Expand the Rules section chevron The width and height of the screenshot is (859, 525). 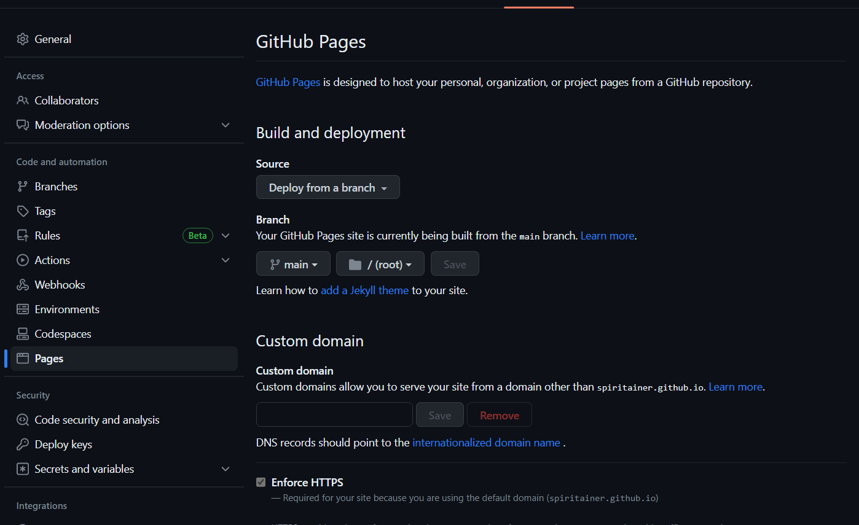coord(226,236)
